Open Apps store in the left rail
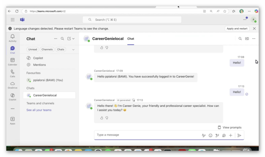Screen dimensions: 265x157 click(12, 121)
